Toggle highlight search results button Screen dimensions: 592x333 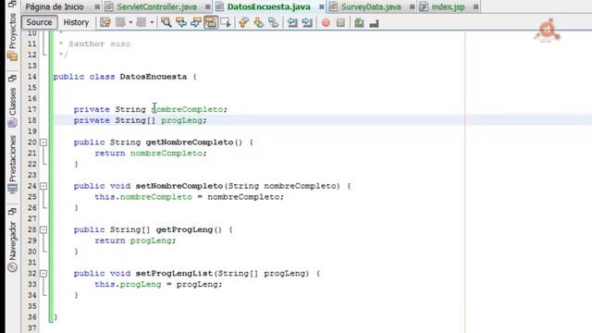pyautogui.click(x=211, y=22)
